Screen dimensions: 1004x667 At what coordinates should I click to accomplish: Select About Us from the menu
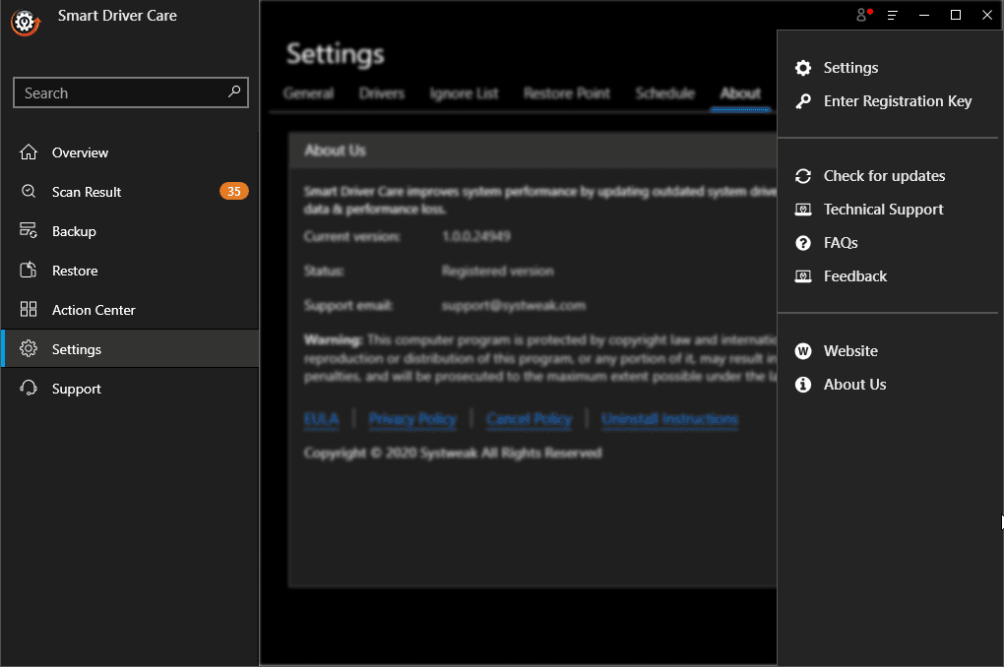[x=854, y=385]
